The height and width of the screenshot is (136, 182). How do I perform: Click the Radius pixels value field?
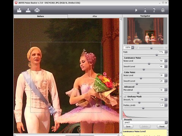click(x=162, y=105)
